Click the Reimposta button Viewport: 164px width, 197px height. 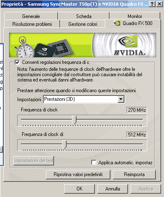134,174
